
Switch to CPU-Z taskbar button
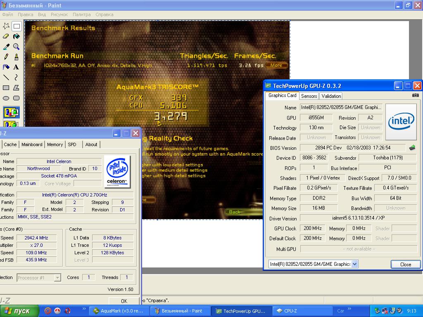coord(302,311)
